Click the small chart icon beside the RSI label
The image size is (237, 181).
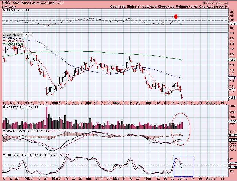point(4,10)
